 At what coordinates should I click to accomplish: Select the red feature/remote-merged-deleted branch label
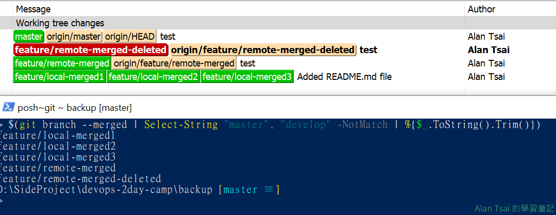tap(91, 50)
